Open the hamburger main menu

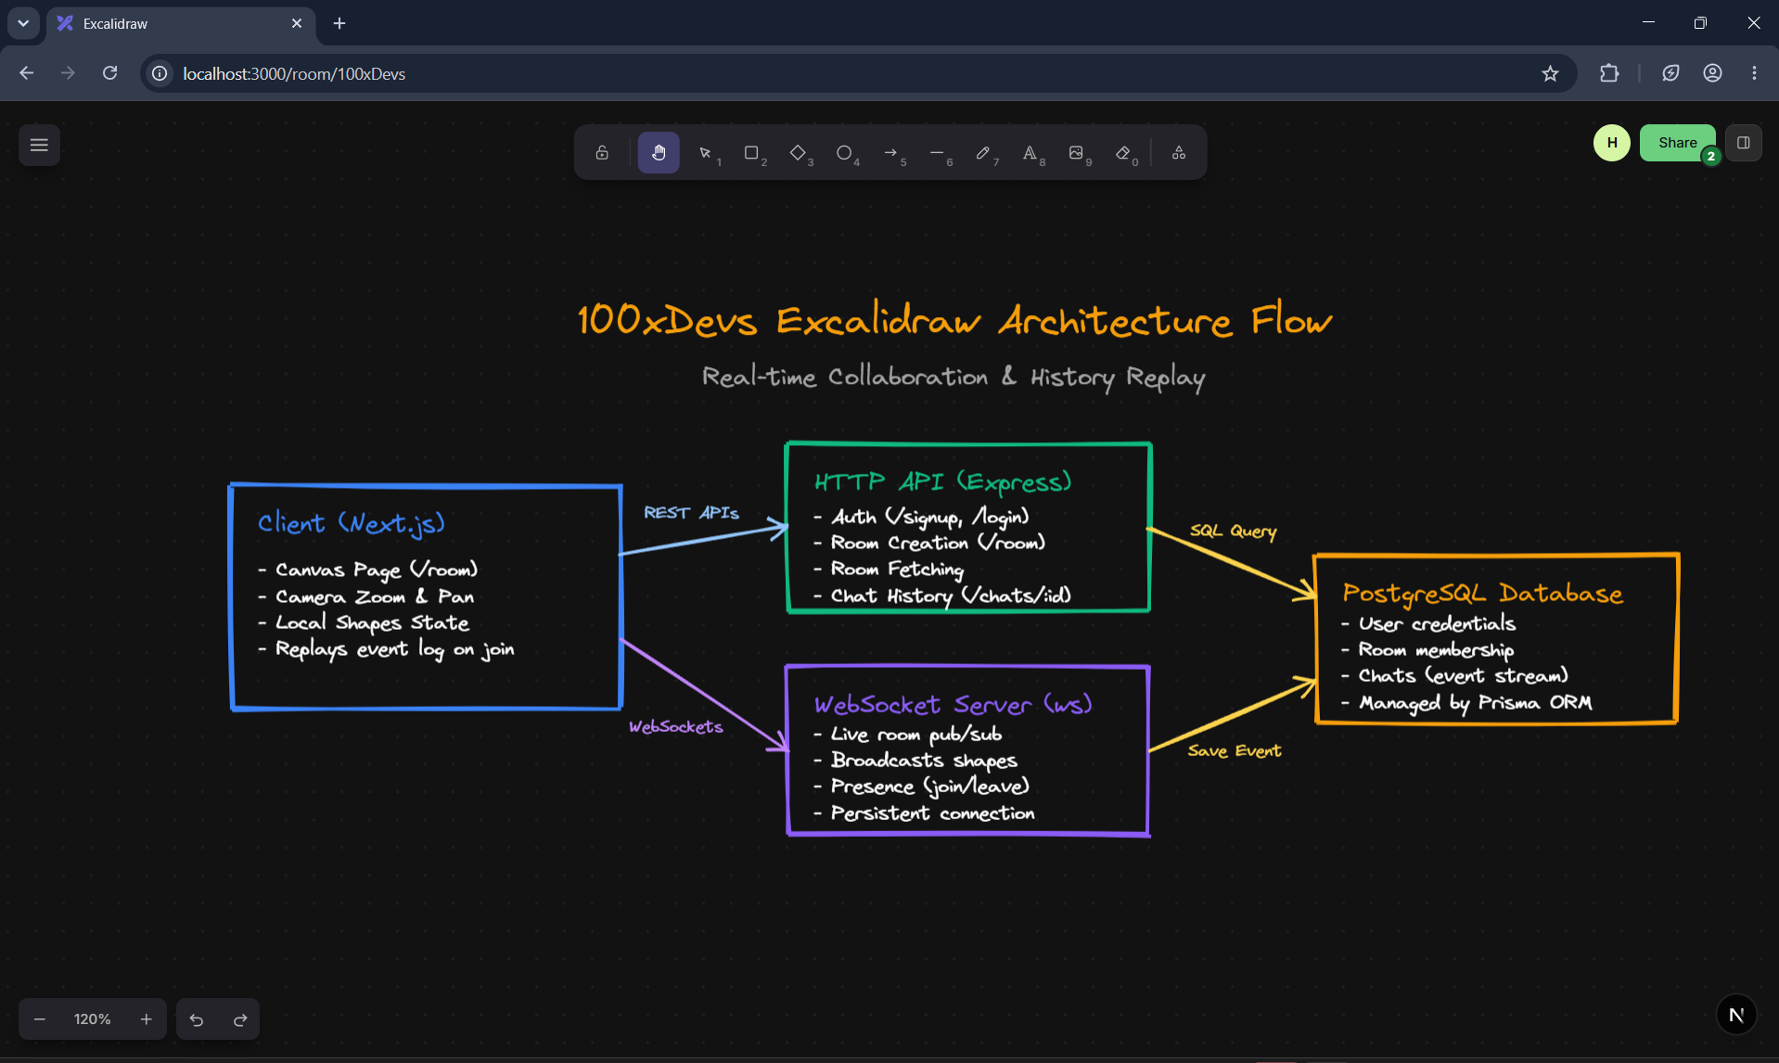pos(39,145)
